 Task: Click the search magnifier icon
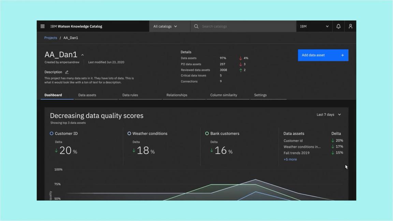(x=196, y=26)
